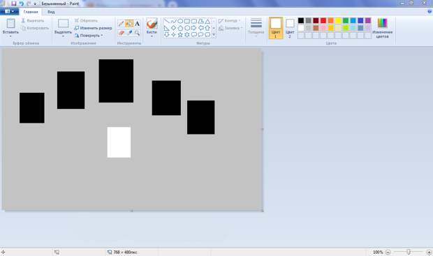This screenshot has width=433, height=256.
Task: Pick the green color swatch
Action: tap(346, 20)
